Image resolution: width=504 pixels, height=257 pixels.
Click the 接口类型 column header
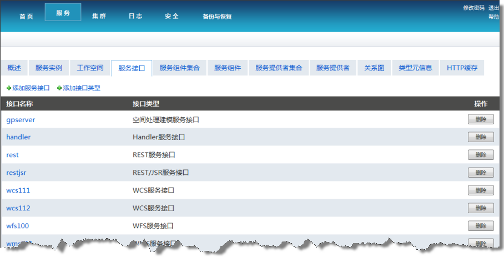click(x=146, y=104)
